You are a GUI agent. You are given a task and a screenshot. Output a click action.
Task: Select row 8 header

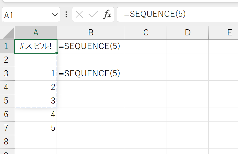click(7, 142)
